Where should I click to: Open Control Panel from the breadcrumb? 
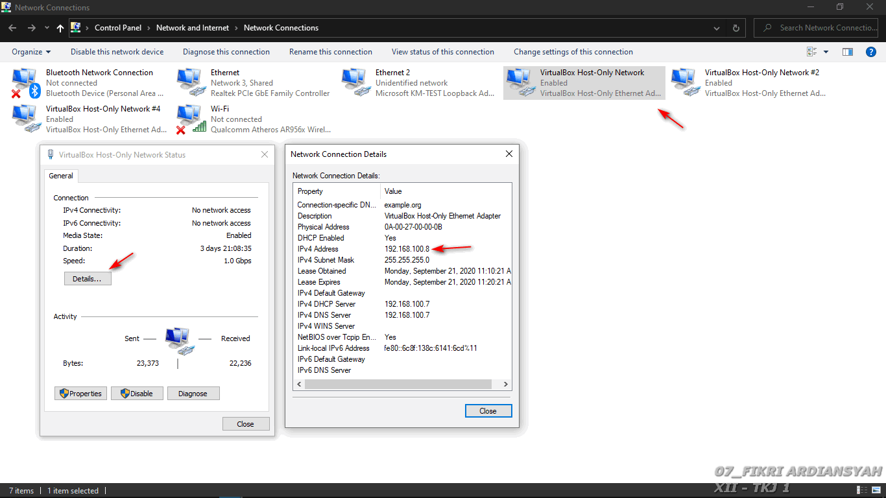coord(118,28)
